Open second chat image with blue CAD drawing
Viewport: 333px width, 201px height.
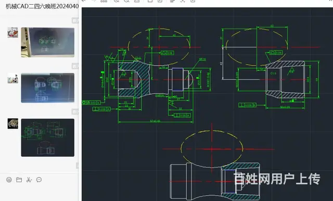[47, 88]
